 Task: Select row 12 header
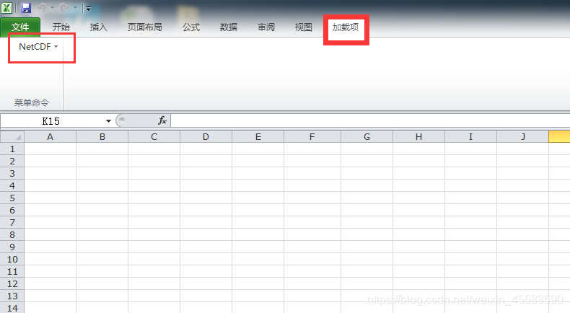pyautogui.click(x=12, y=284)
